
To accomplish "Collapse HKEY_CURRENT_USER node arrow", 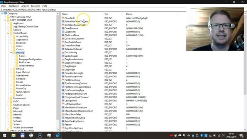I will click(x=5, y=20).
